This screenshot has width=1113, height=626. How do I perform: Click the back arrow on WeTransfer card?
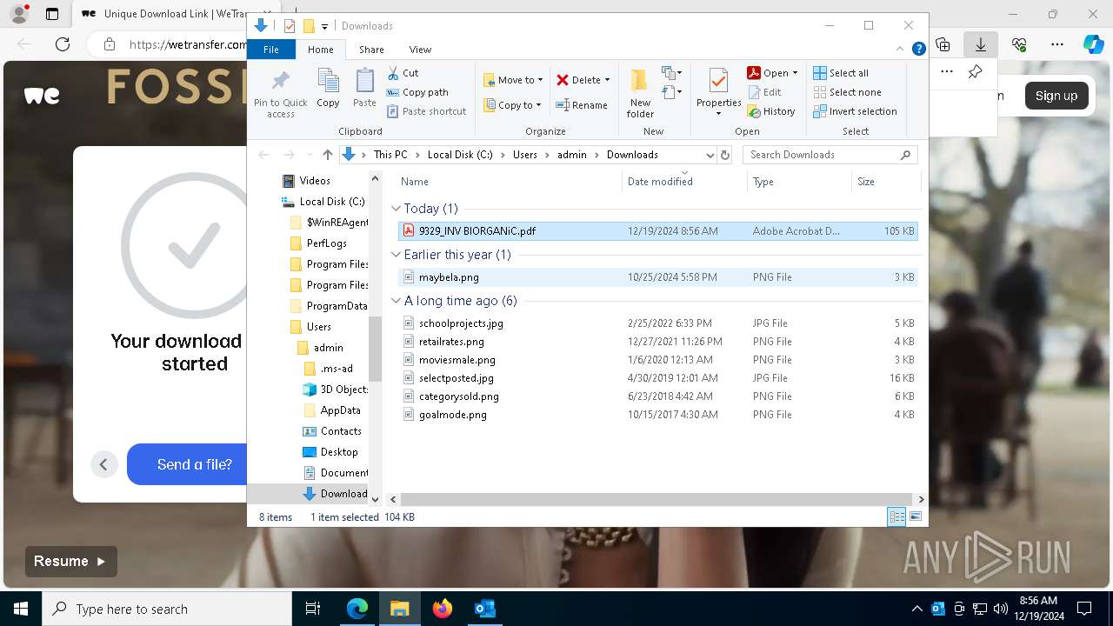[103, 464]
